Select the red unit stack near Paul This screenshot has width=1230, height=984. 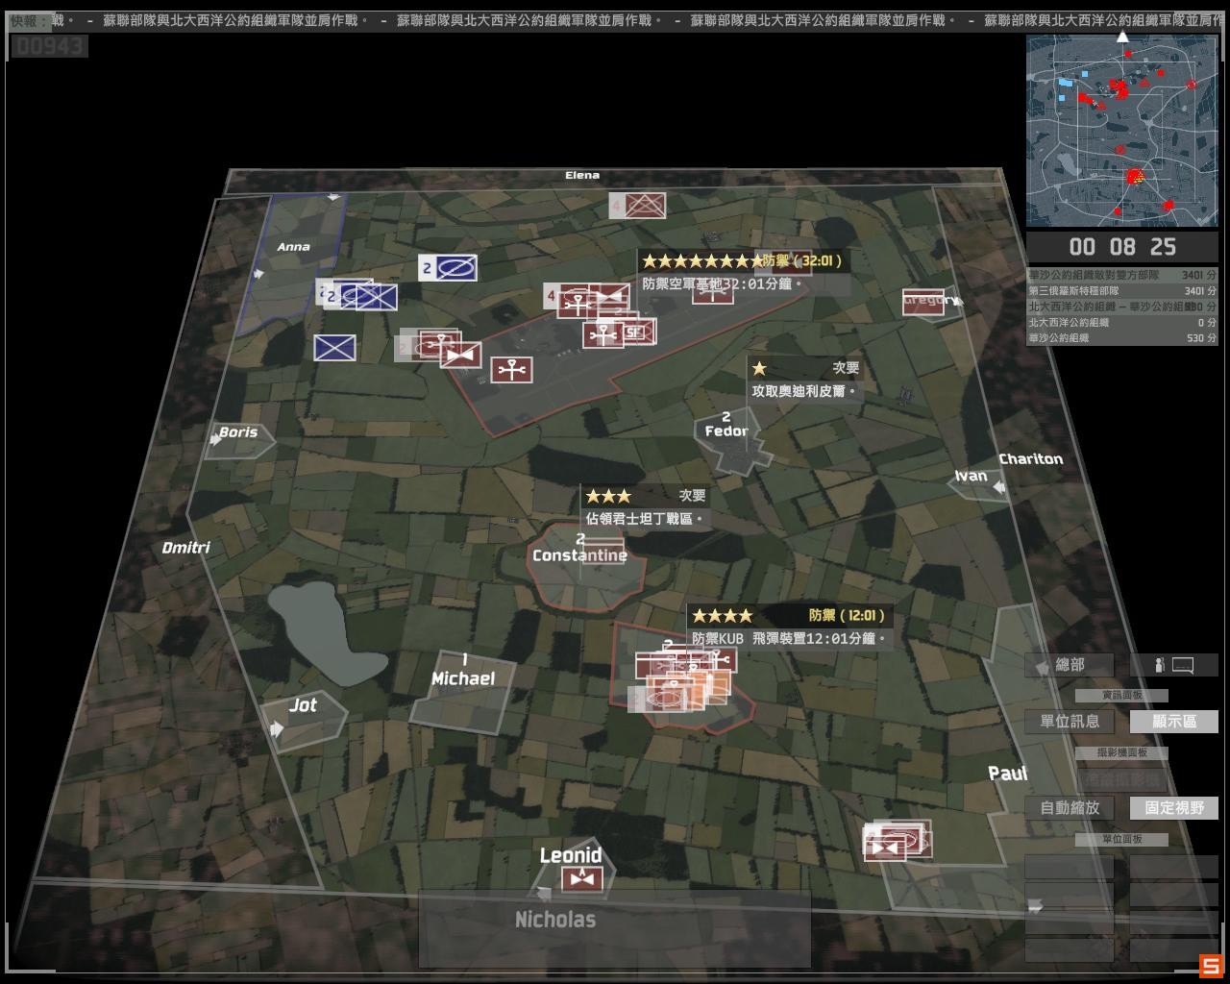(x=898, y=840)
